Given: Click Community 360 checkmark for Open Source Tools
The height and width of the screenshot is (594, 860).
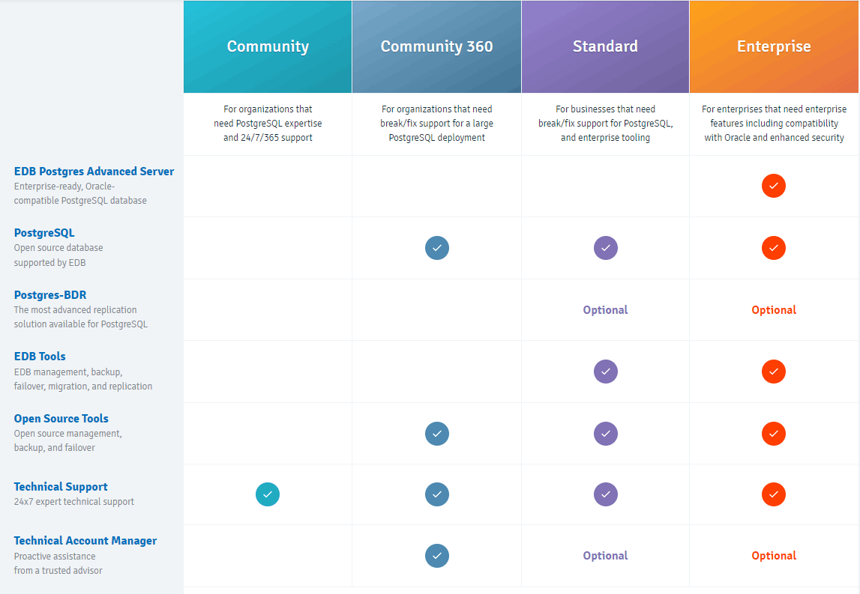Looking at the screenshot, I should 436,434.
